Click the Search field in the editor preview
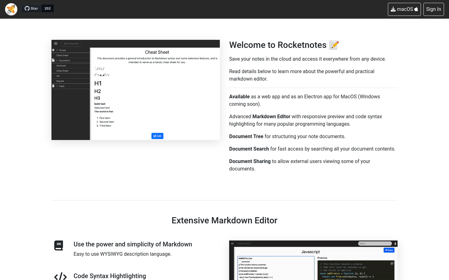Image resolution: width=449 pixels, height=280 pixels. (x=375, y=244)
